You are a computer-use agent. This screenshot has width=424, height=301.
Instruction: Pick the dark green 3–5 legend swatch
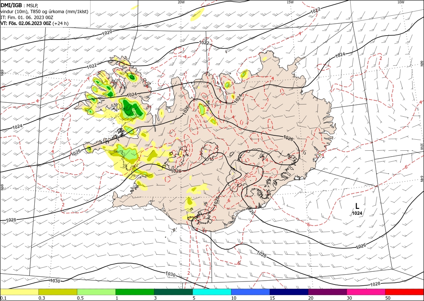(173, 292)
